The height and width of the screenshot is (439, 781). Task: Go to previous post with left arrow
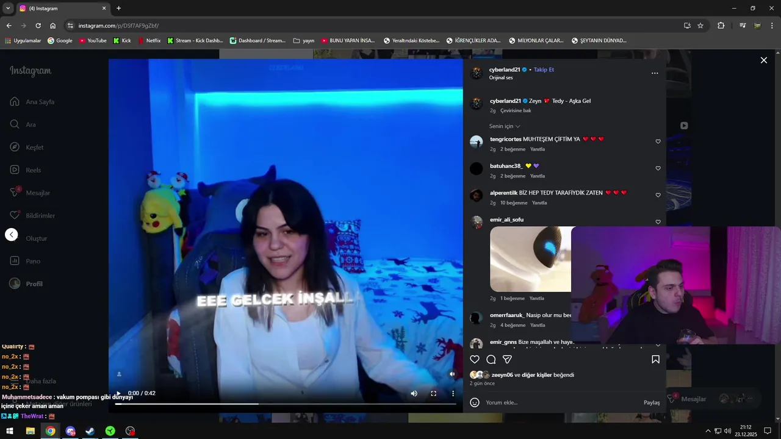[12, 235]
